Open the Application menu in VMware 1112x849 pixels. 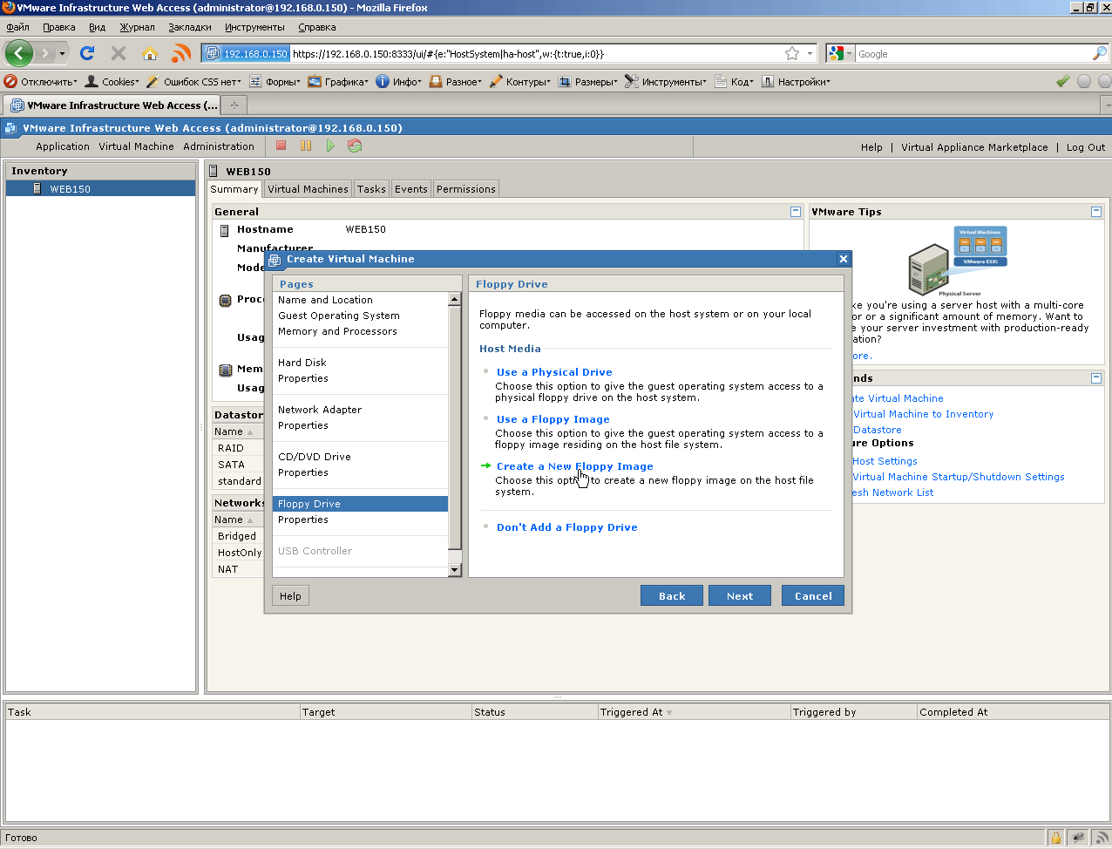point(63,146)
